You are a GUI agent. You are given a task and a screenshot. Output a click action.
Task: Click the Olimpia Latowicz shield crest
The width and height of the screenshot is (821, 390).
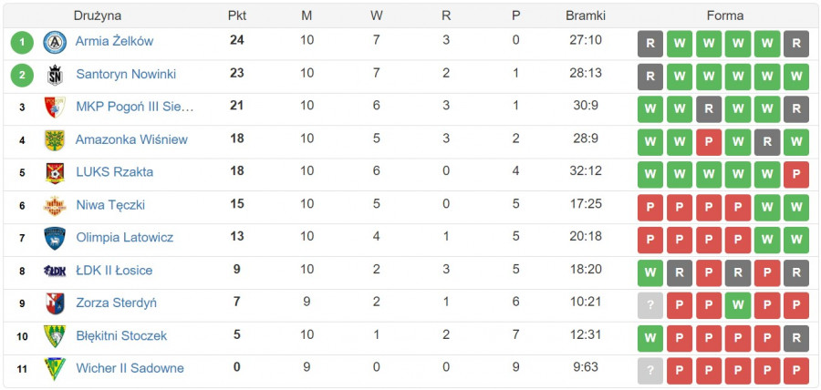55,239
